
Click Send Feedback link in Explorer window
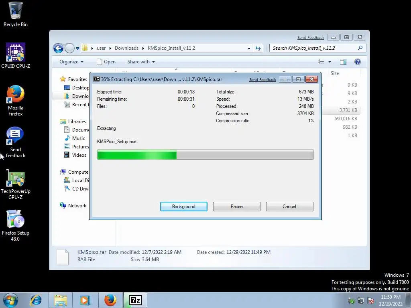[x=311, y=37]
